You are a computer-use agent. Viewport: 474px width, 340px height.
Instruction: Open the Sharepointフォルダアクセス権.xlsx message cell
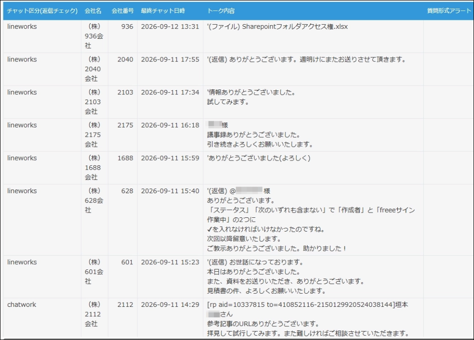tap(313, 36)
